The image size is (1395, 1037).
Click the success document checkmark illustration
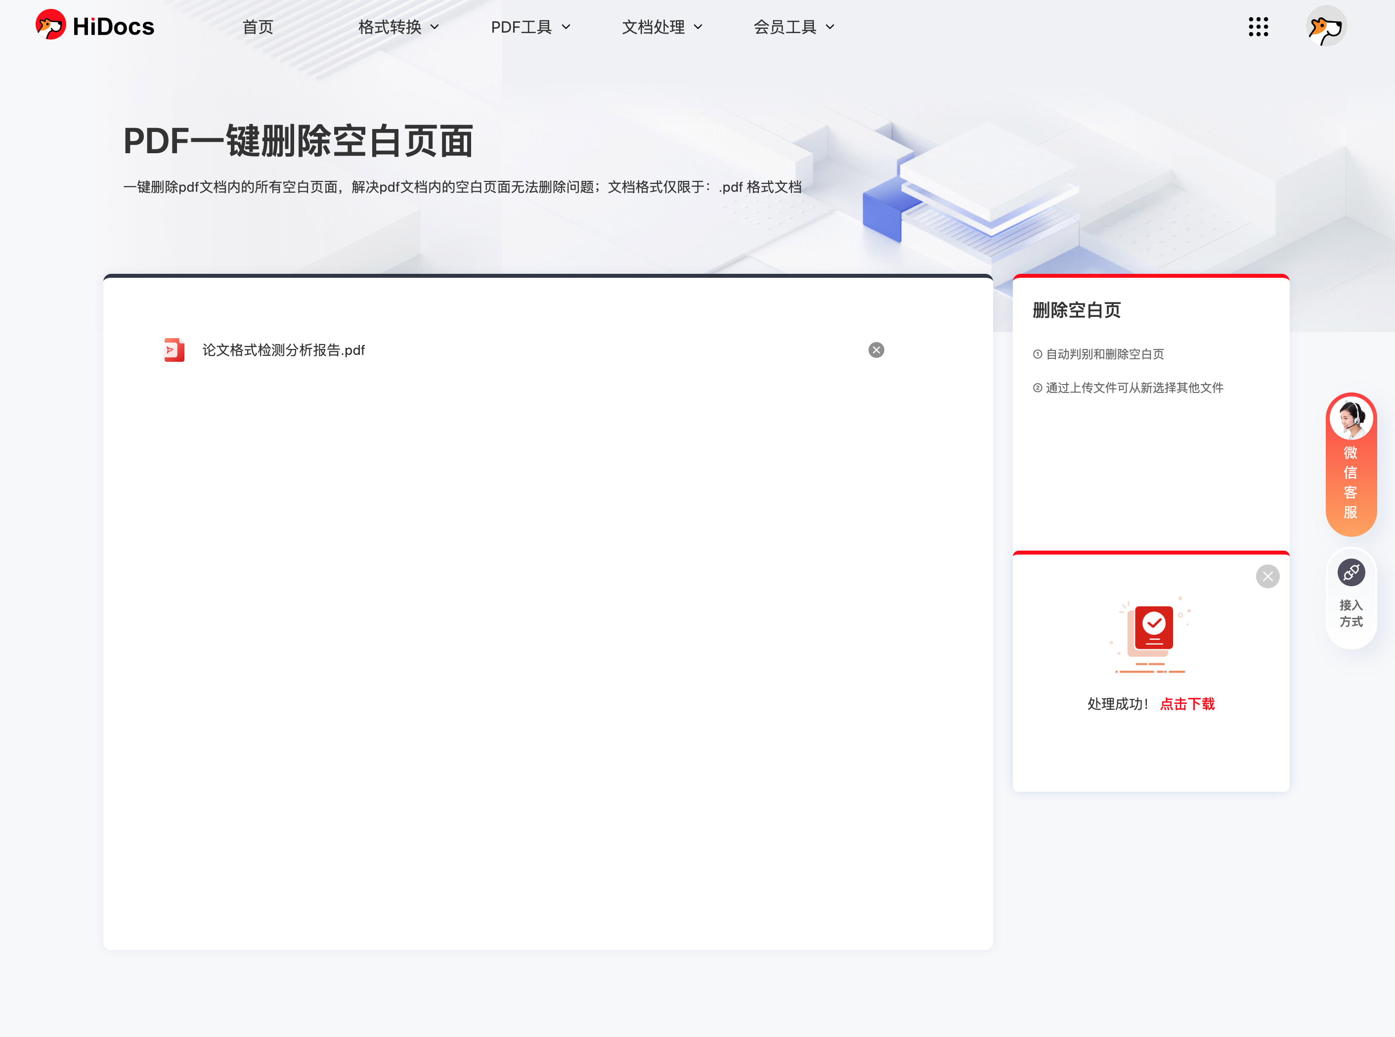(x=1150, y=635)
